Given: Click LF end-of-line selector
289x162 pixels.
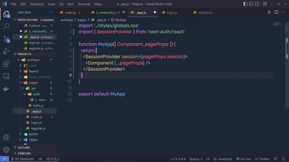Looking at the screenshot, I should pyautogui.click(x=208, y=159).
